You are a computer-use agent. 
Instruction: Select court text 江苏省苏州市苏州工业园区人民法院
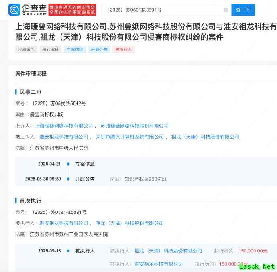(69, 234)
